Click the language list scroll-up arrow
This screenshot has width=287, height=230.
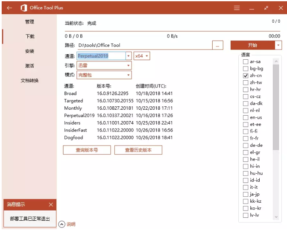pyautogui.click(x=276, y=61)
